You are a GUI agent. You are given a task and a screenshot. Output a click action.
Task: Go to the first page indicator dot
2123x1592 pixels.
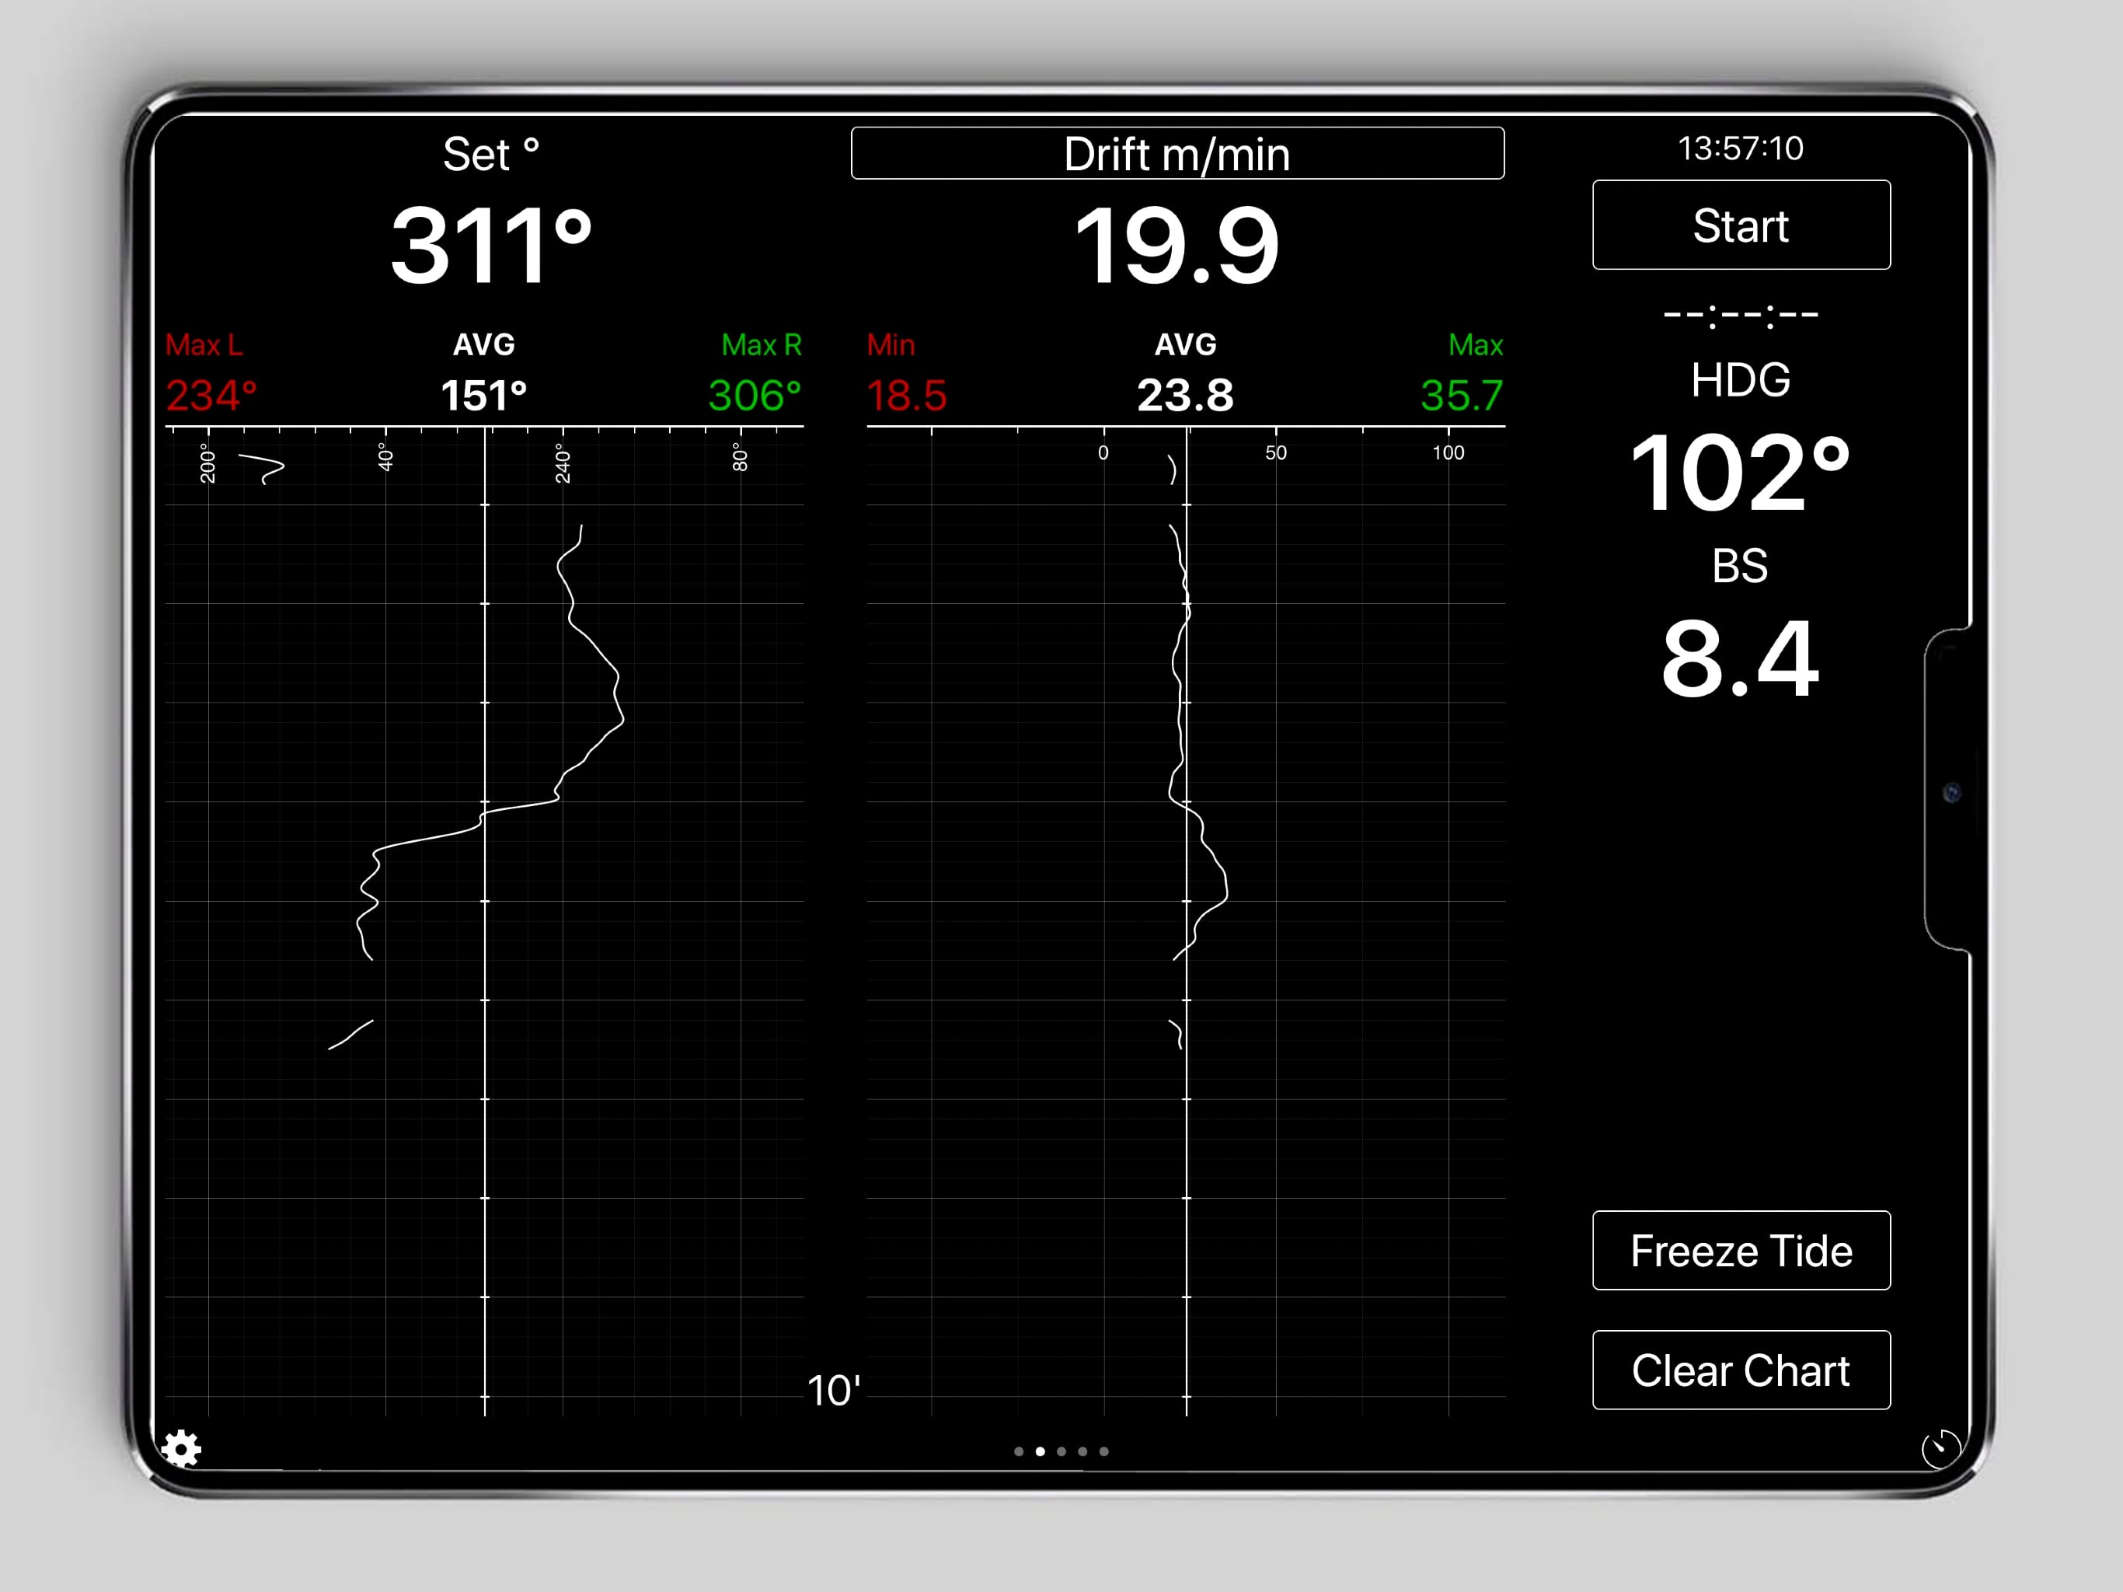click(1018, 1452)
